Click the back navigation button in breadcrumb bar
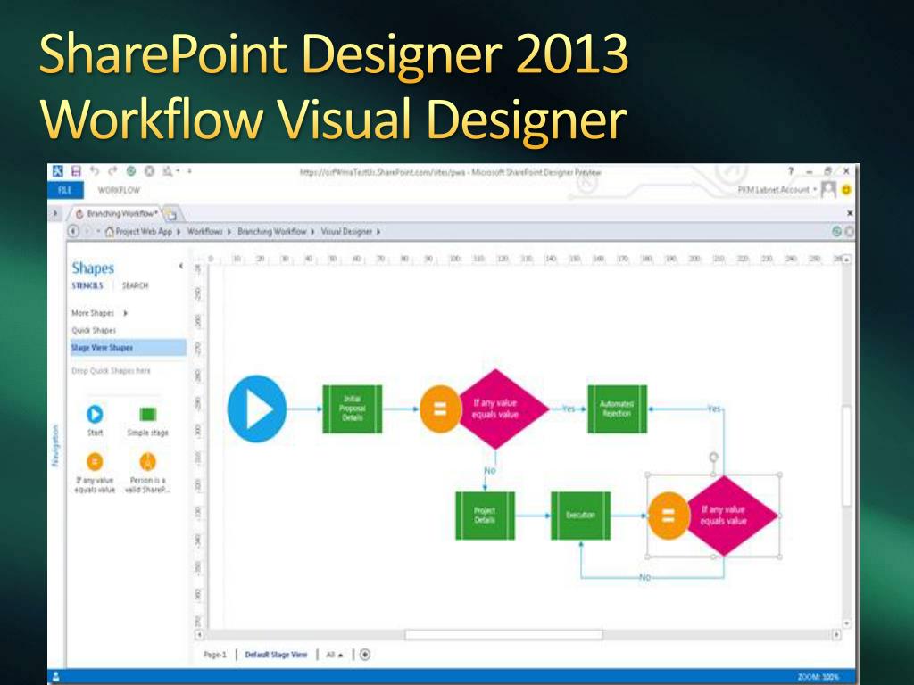This screenshot has height=685, width=914. point(73,231)
